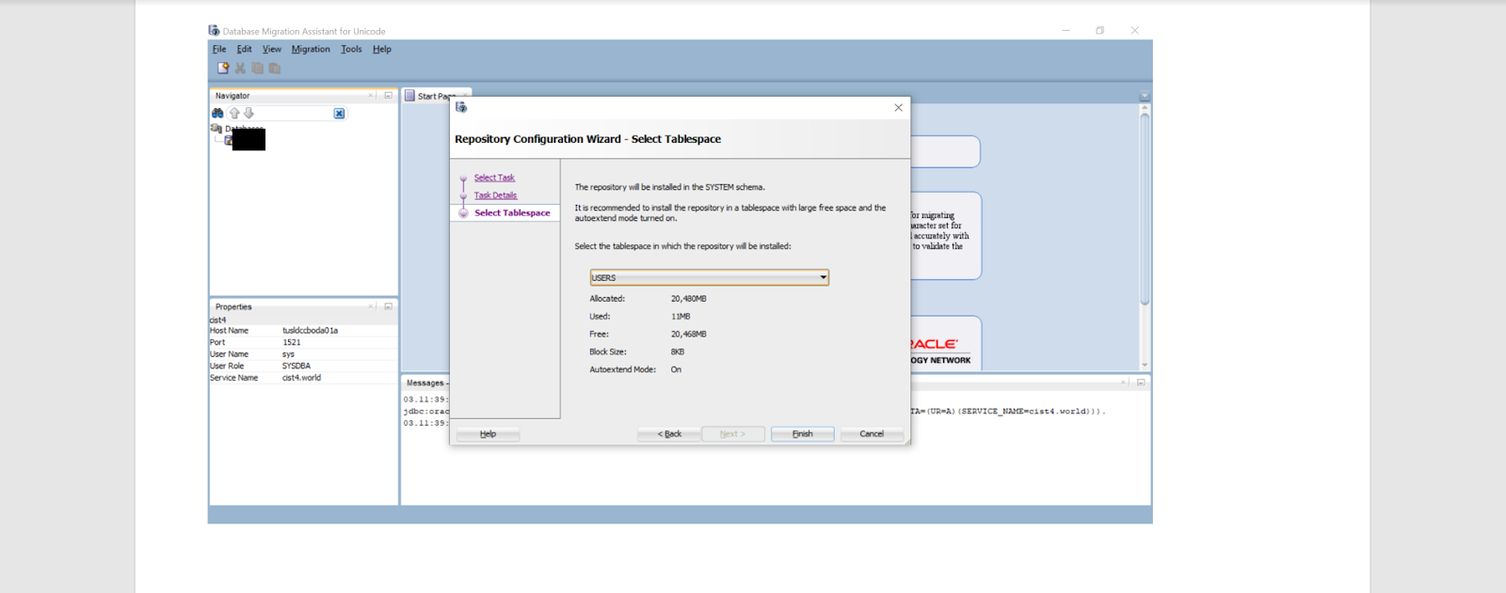1506x593 pixels.
Task: Click the binoculars search icon in Navigator
Action: [x=217, y=113]
